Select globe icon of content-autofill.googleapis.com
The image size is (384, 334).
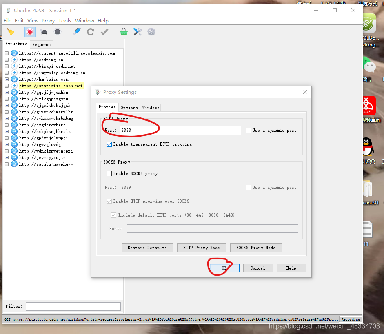[14, 53]
